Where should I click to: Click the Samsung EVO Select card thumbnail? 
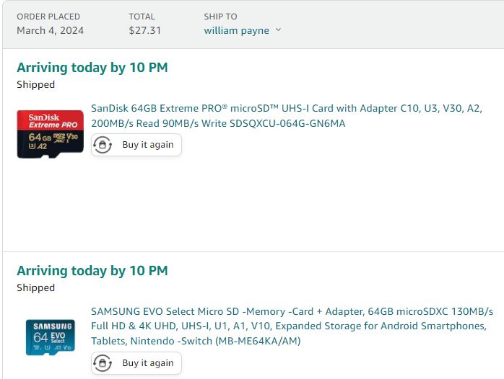[x=51, y=337]
